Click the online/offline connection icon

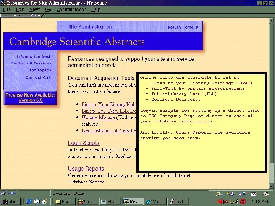pyautogui.click(x=12, y=193)
